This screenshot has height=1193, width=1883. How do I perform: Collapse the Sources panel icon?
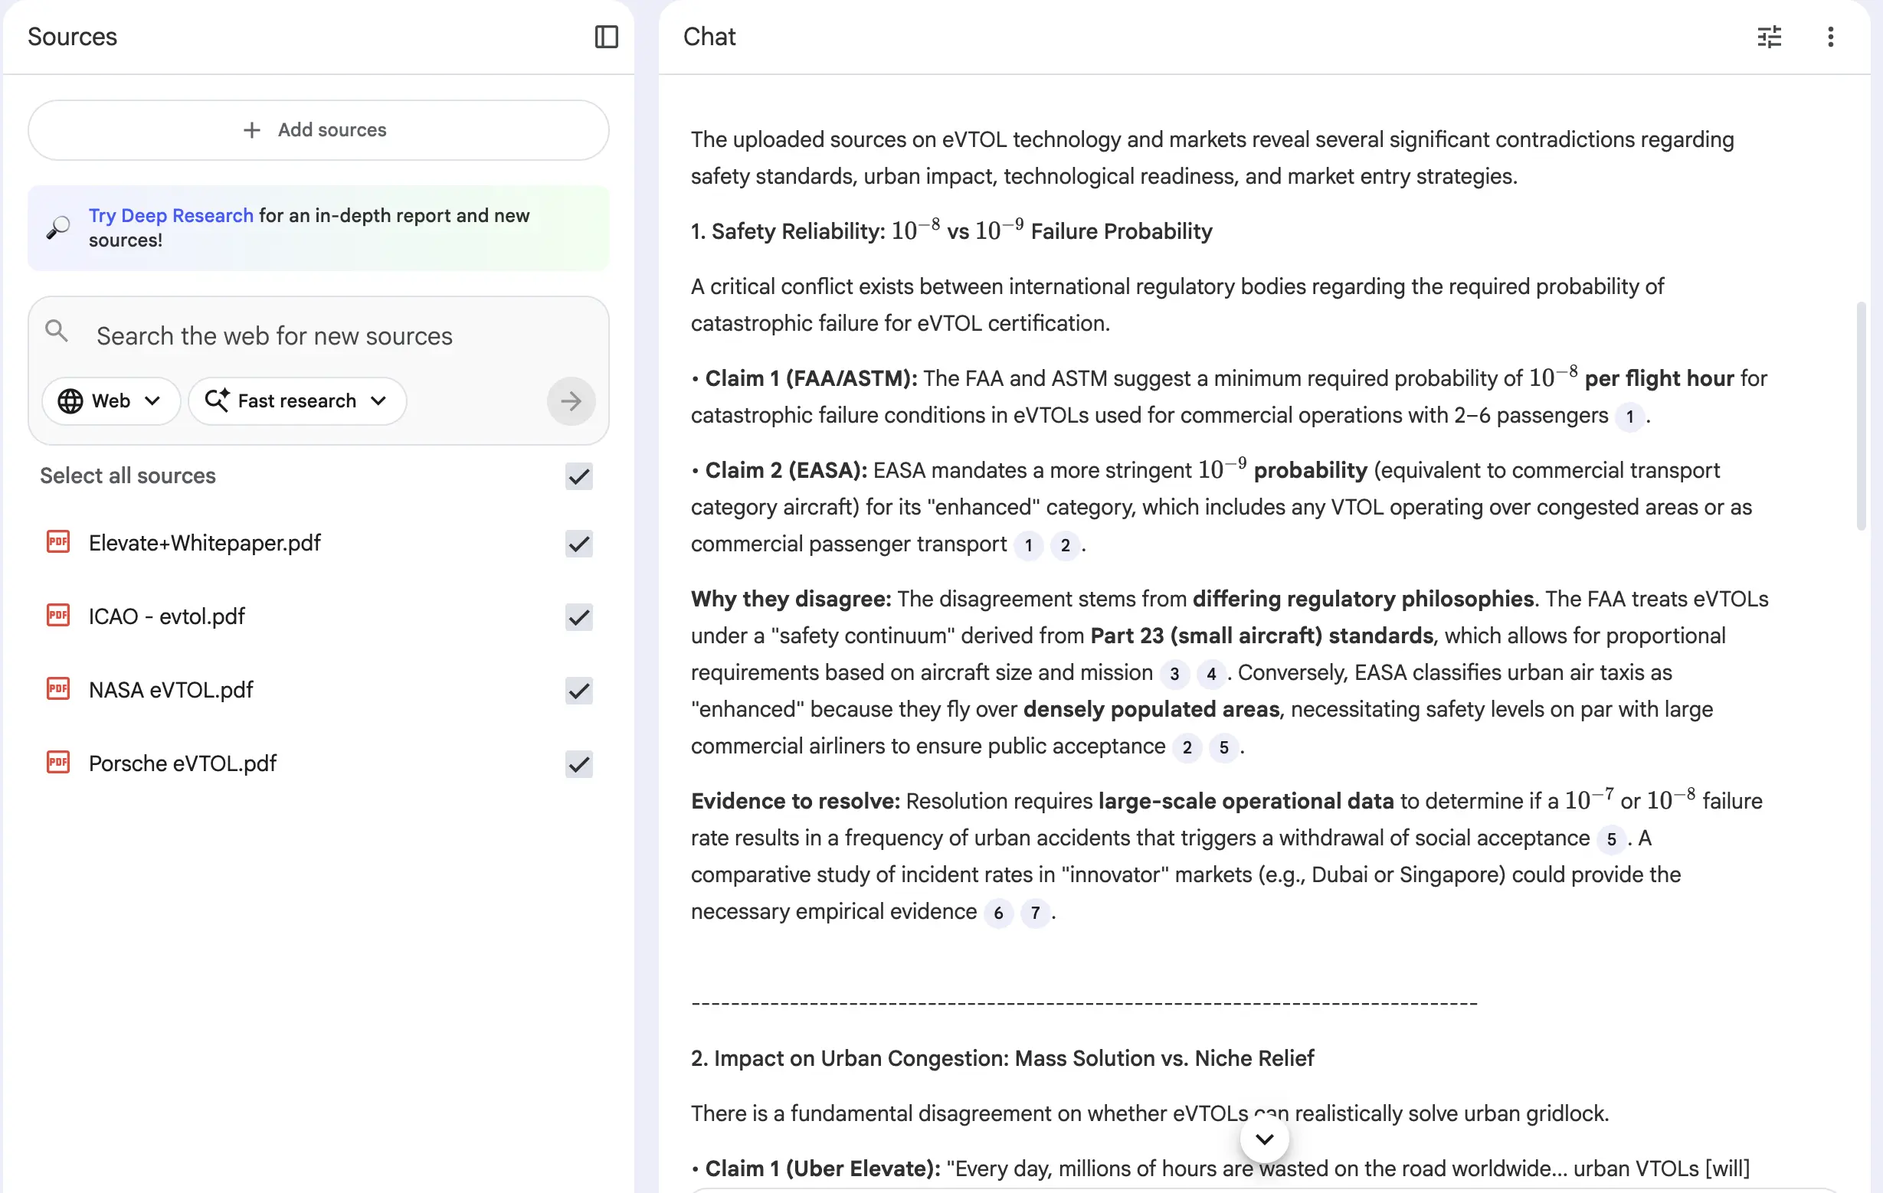tap(606, 37)
